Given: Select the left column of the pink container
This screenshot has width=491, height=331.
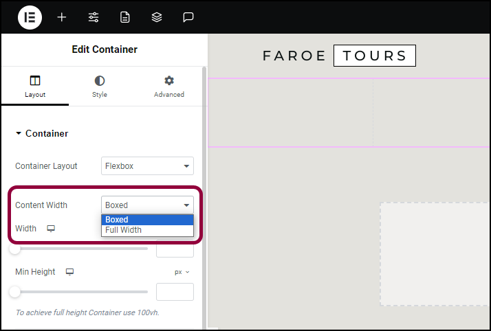Looking at the screenshot, I should pos(291,113).
